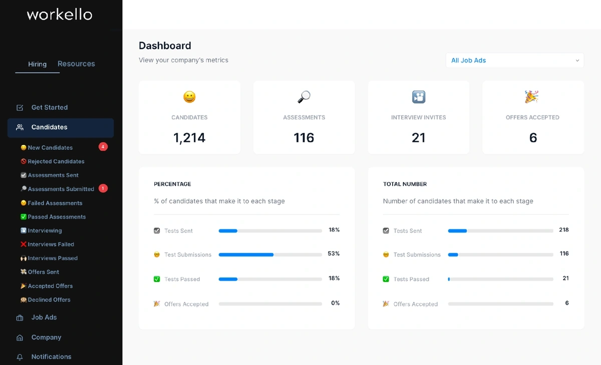Open Assessments Sent list
601x365 pixels.
click(x=53, y=175)
